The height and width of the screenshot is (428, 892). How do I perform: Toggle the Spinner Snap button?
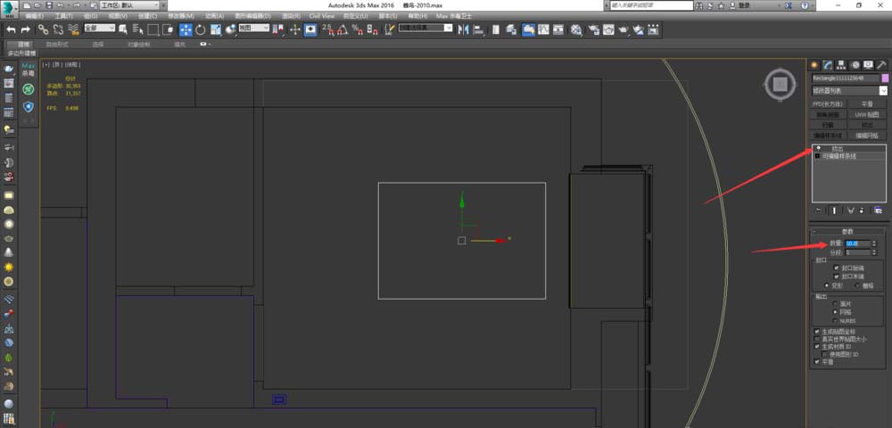(x=373, y=29)
